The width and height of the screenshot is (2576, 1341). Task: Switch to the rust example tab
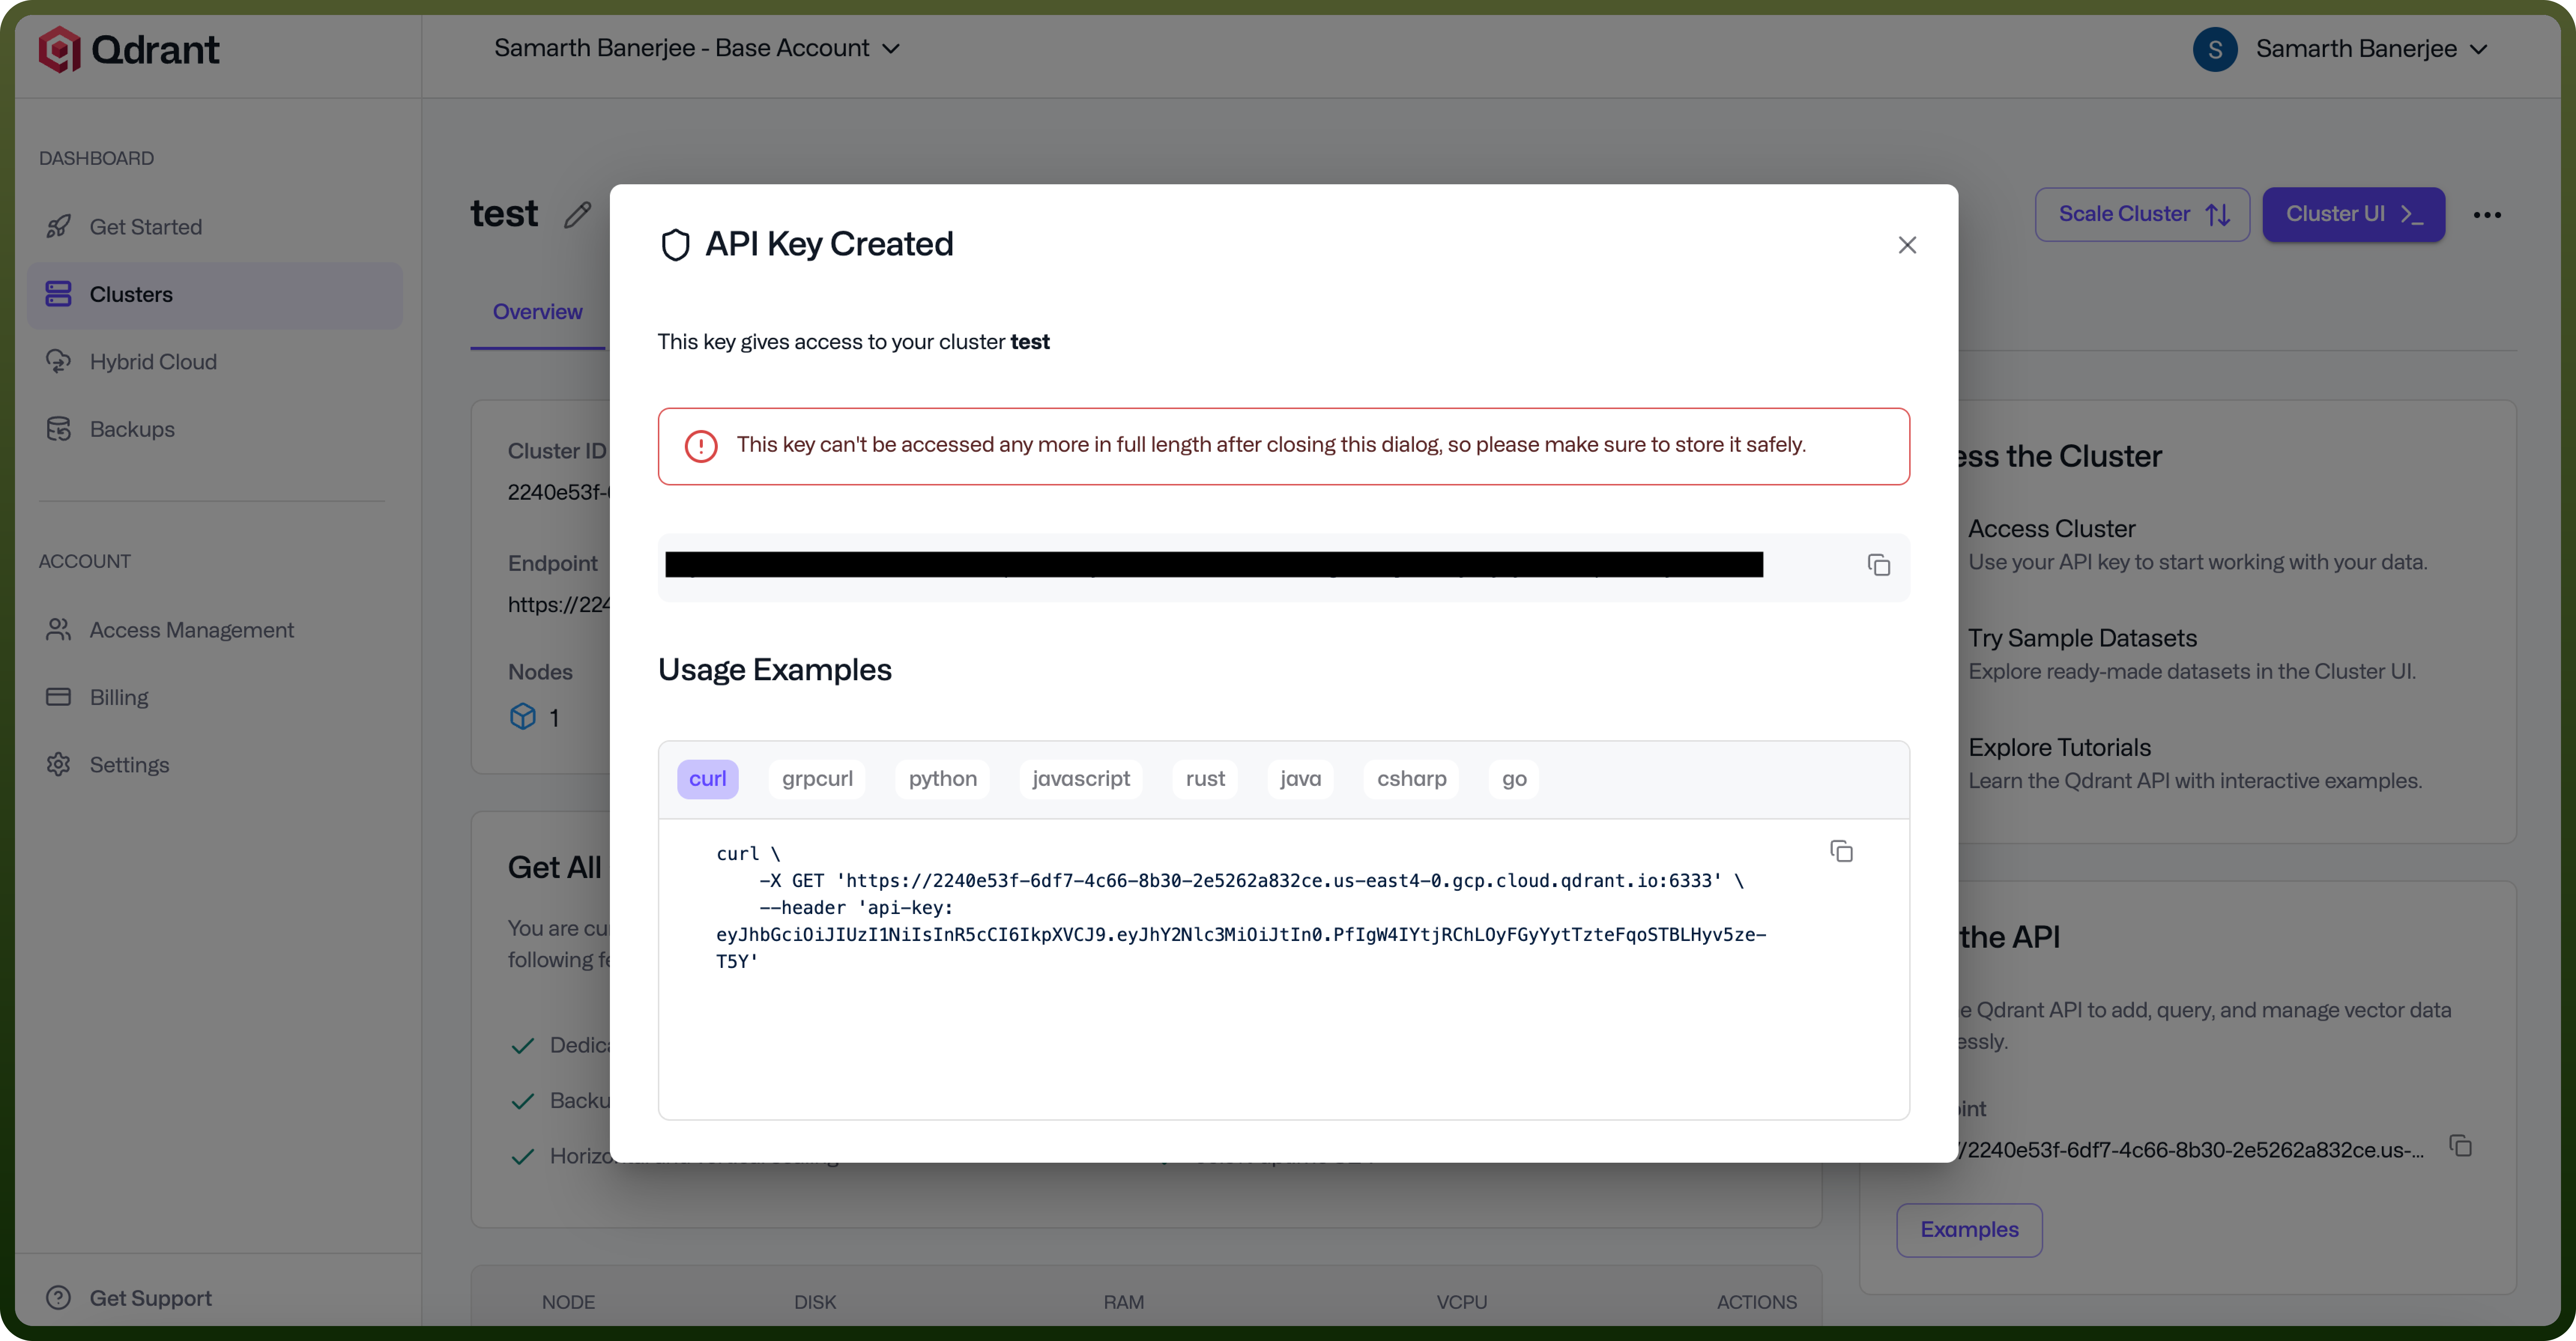click(1205, 779)
